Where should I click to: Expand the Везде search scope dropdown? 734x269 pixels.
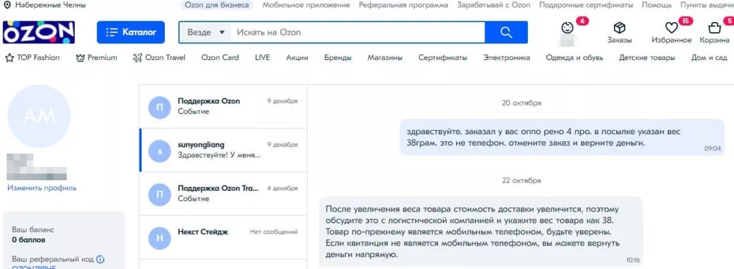pos(206,32)
